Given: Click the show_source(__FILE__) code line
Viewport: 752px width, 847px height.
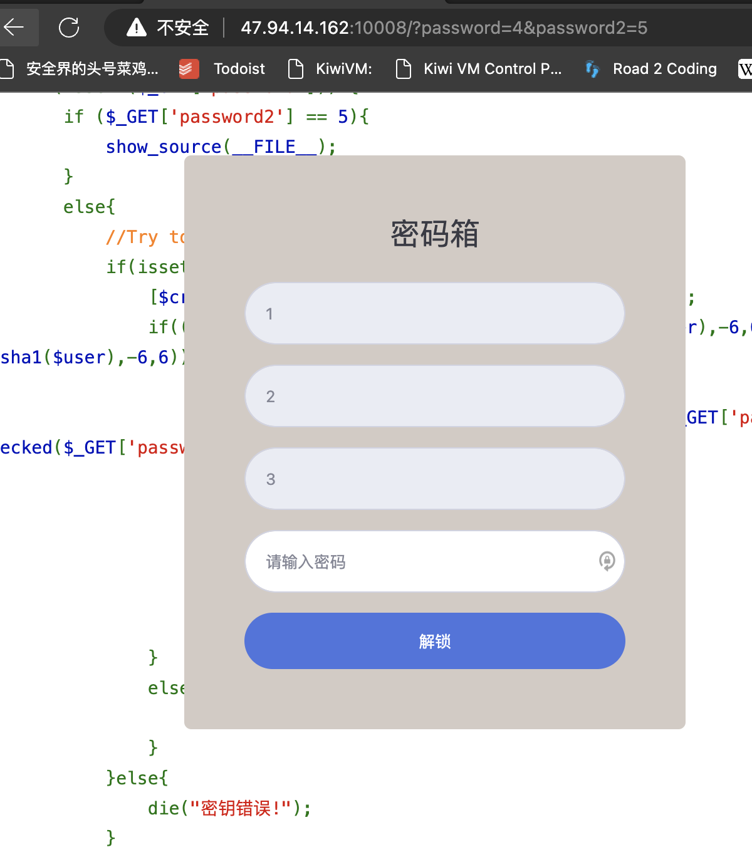Looking at the screenshot, I should click(221, 147).
